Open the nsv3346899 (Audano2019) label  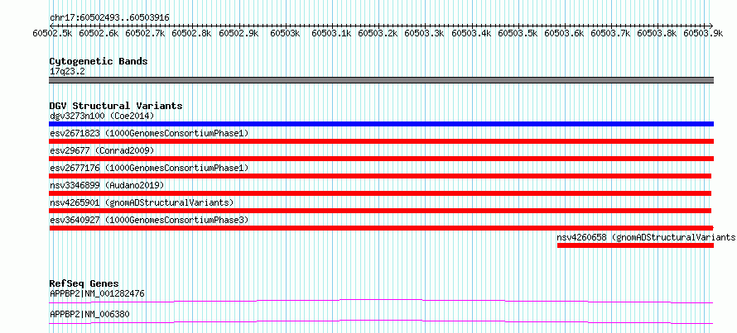107,185
